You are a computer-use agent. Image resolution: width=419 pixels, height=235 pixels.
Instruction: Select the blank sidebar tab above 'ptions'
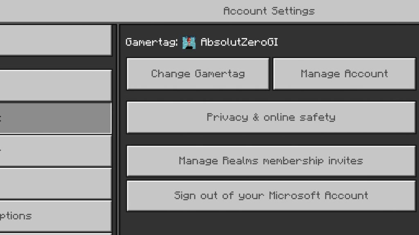[x=56, y=183]
